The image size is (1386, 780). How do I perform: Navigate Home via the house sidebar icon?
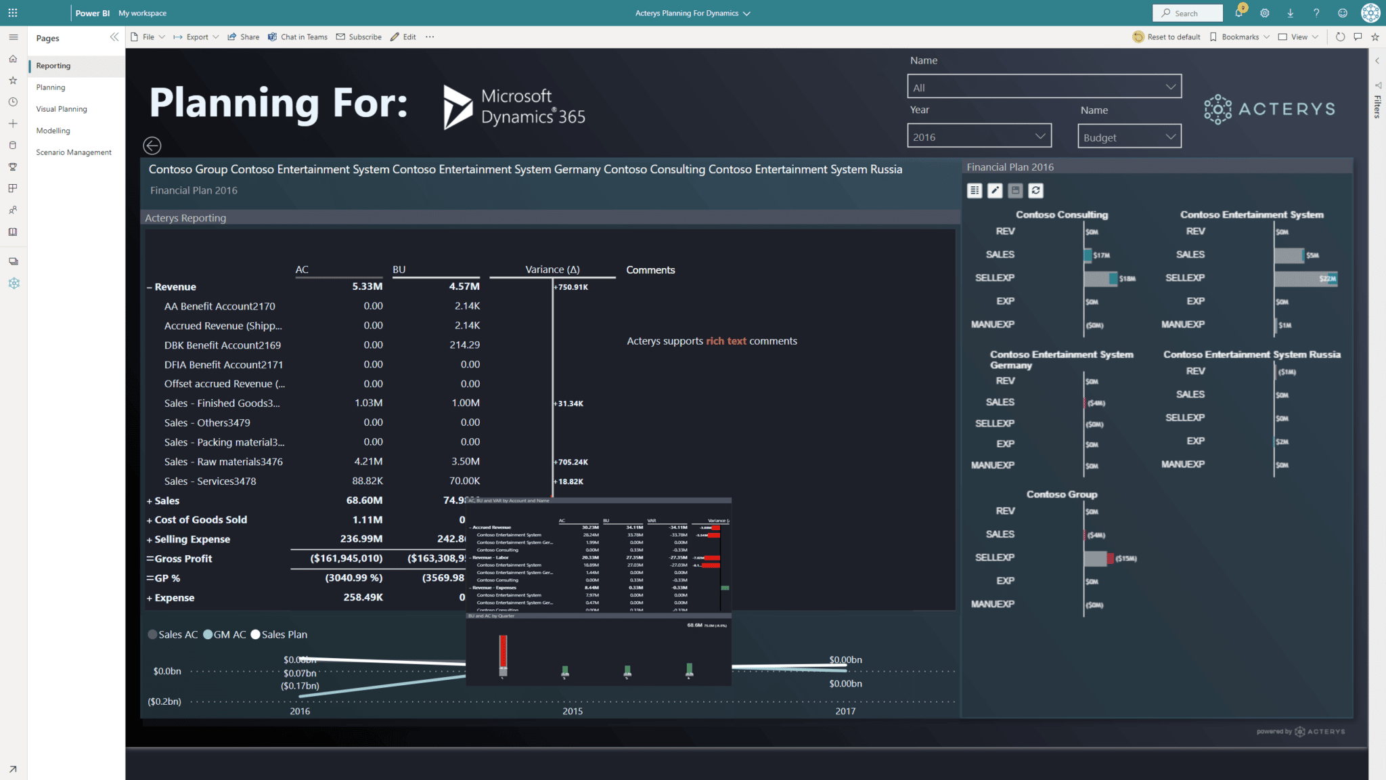[x=13, y=59]
